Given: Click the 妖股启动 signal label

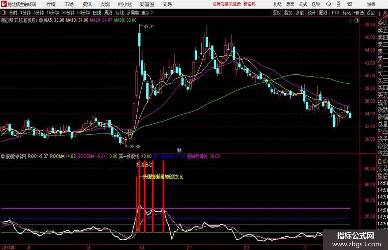Looking at the screenshot, I should pyautogui.click(x=145, y=165).
